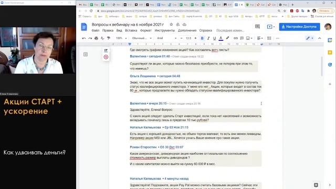Click the suggestion counter icon in the margin
336x189 pixels.
point(106,57)
